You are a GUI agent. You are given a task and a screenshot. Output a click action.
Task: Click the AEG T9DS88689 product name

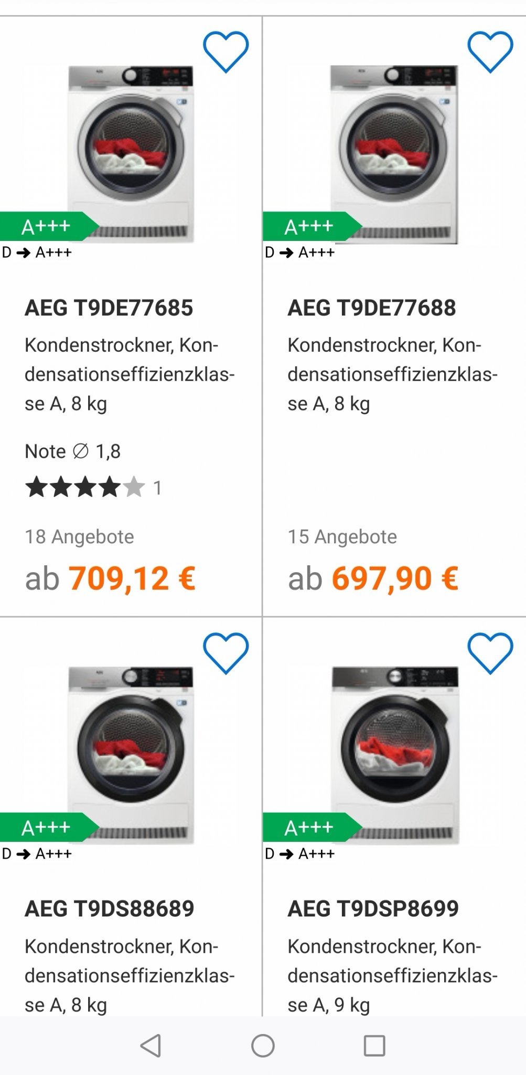click(x=110, y=909)
